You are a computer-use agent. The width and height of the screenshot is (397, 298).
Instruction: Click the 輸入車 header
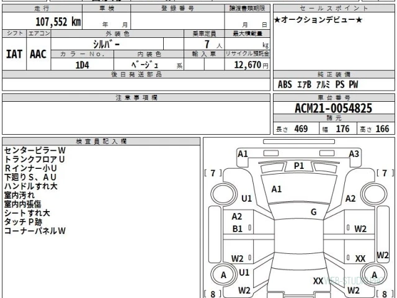[x=204, y=54]
